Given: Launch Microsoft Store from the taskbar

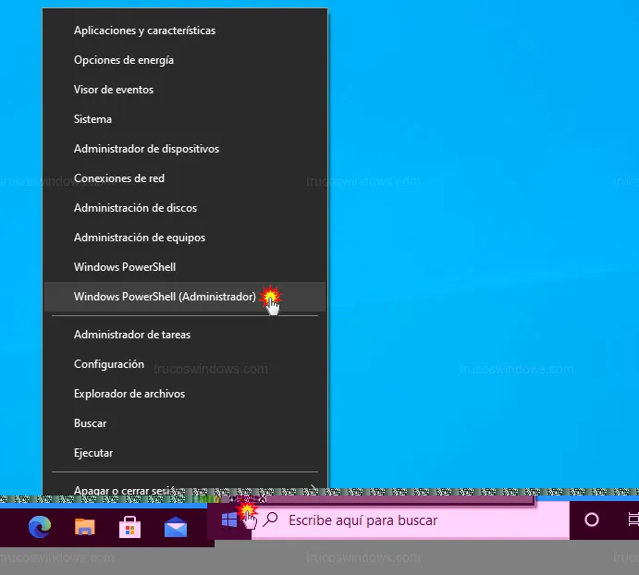Looking at the screenshot, I should pyautogui.click(x=130, y=526).
